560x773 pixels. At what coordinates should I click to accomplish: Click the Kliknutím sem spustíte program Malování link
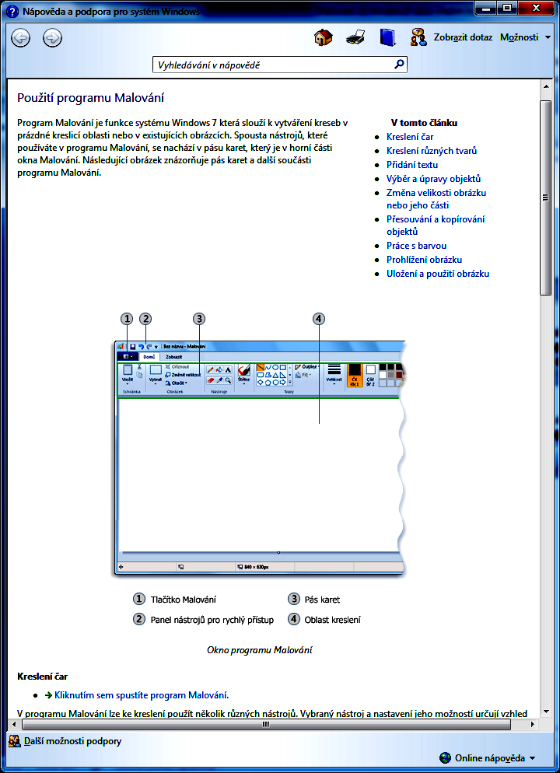click(142, 695)
